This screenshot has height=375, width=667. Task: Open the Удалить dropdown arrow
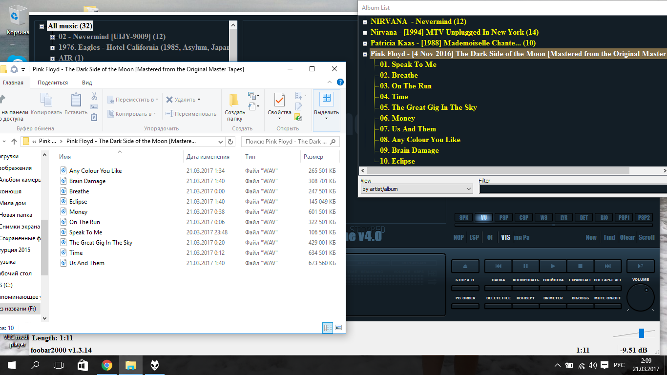[199, 100]
